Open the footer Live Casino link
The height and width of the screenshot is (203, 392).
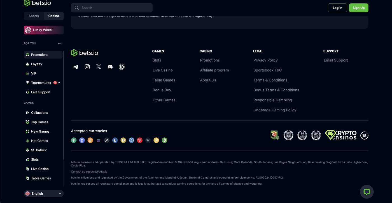click(x=163, y=70)
